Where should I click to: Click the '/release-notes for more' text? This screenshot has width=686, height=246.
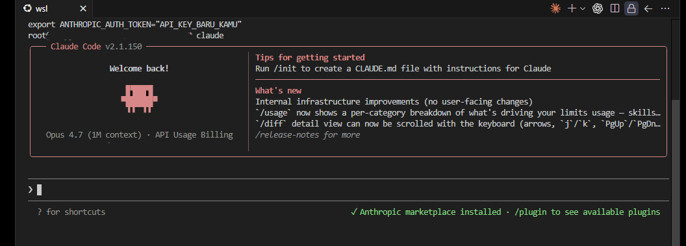[x=307, y=134]
